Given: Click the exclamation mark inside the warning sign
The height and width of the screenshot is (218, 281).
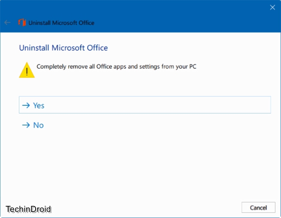Looking at the screenshot, I should point(27,71).
